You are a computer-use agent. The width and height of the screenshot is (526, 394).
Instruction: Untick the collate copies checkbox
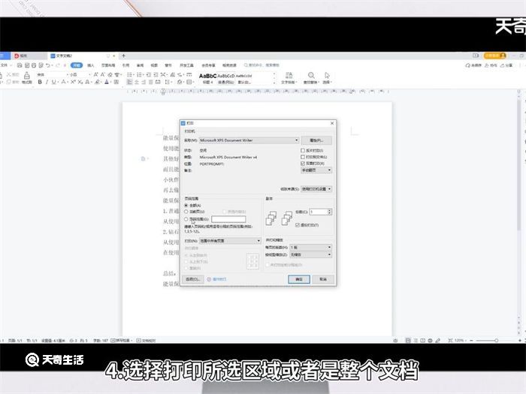298,225
